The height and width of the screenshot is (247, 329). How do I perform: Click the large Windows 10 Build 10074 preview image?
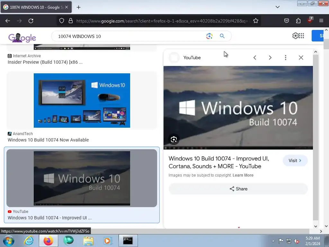pos(238,108)
